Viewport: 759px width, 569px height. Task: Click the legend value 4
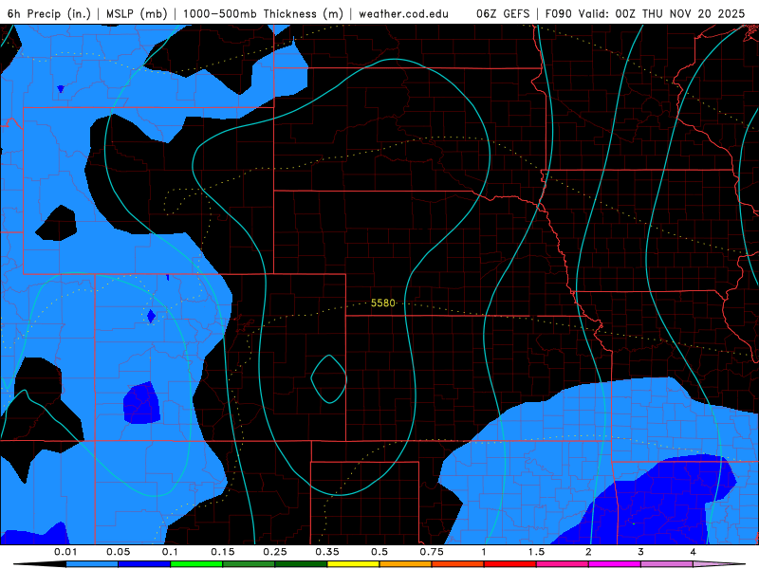(x=694, y=552)
